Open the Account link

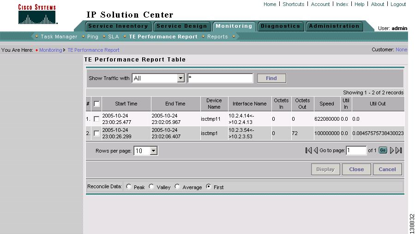coord(320,4)
